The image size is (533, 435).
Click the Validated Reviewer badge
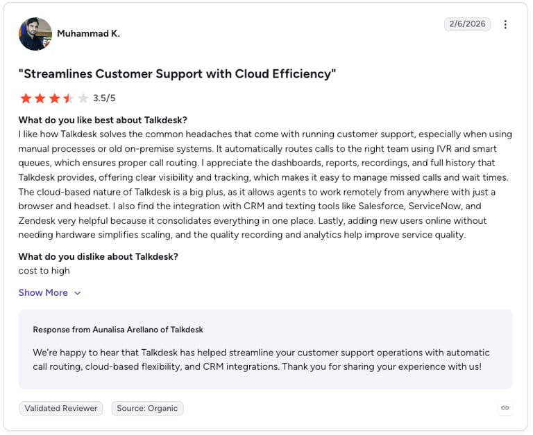click(61, 408)
